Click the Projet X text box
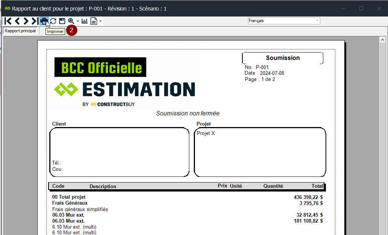The image size is (388, 235). coord(260,152)
